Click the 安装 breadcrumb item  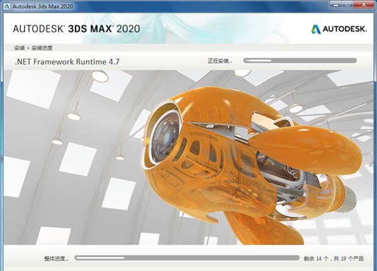[x=19, y=48]
